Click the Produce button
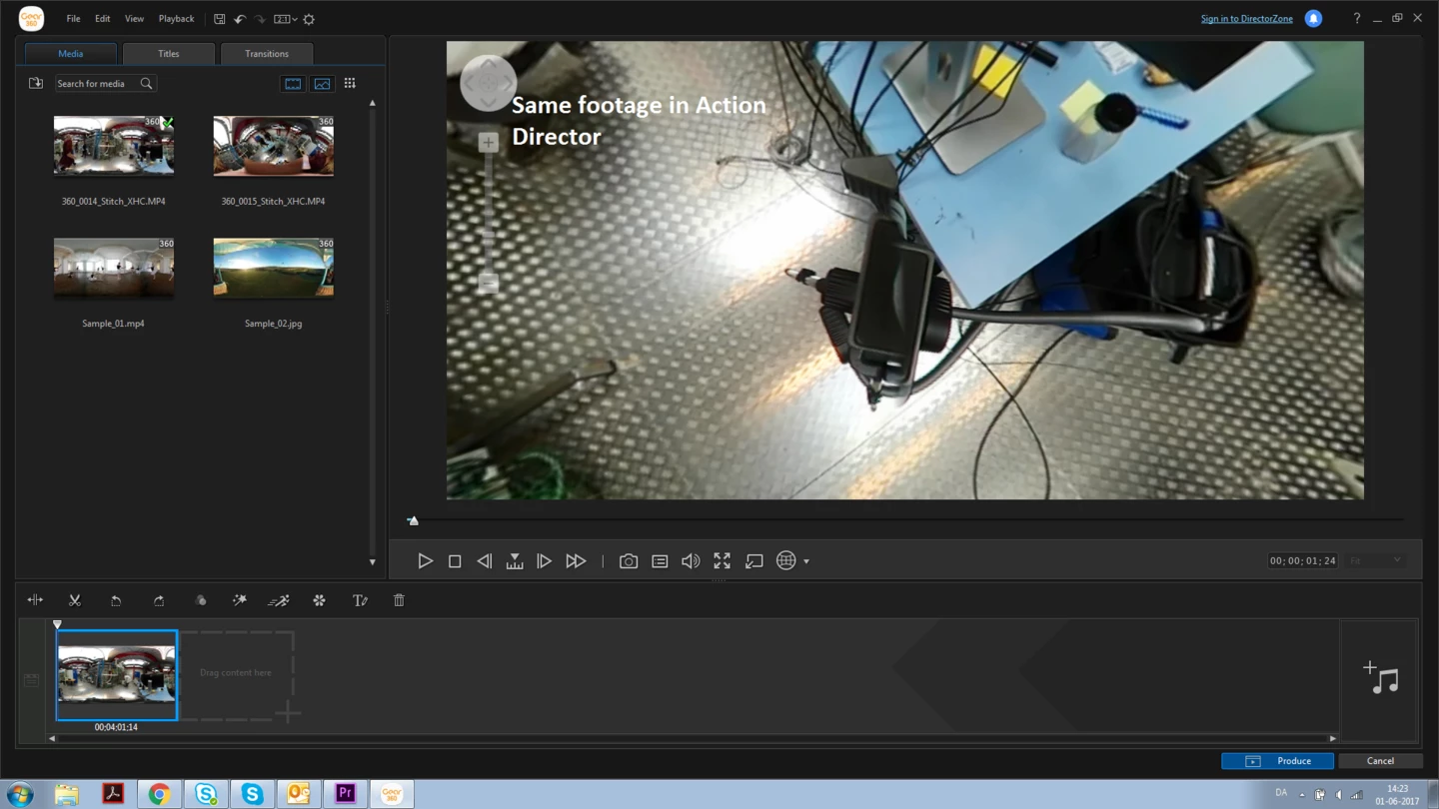Viewport: 1439px width, 809px height. [x=1277, y=761]
